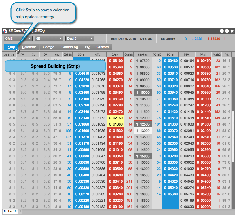
Task: Start a Strip options strategy
Action: (x=11, y=47)
